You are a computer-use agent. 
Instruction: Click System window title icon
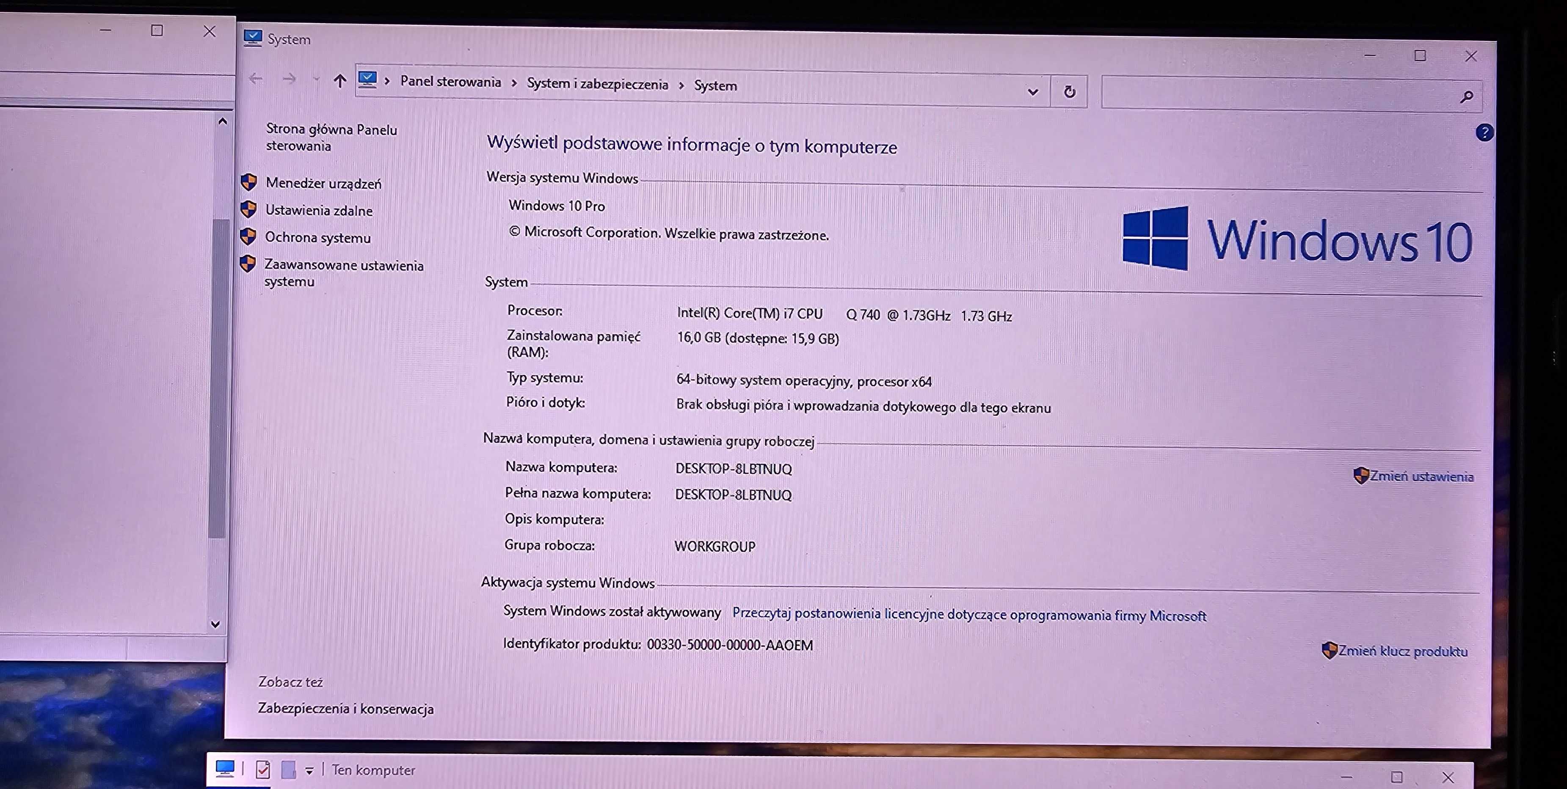point(252,38)
